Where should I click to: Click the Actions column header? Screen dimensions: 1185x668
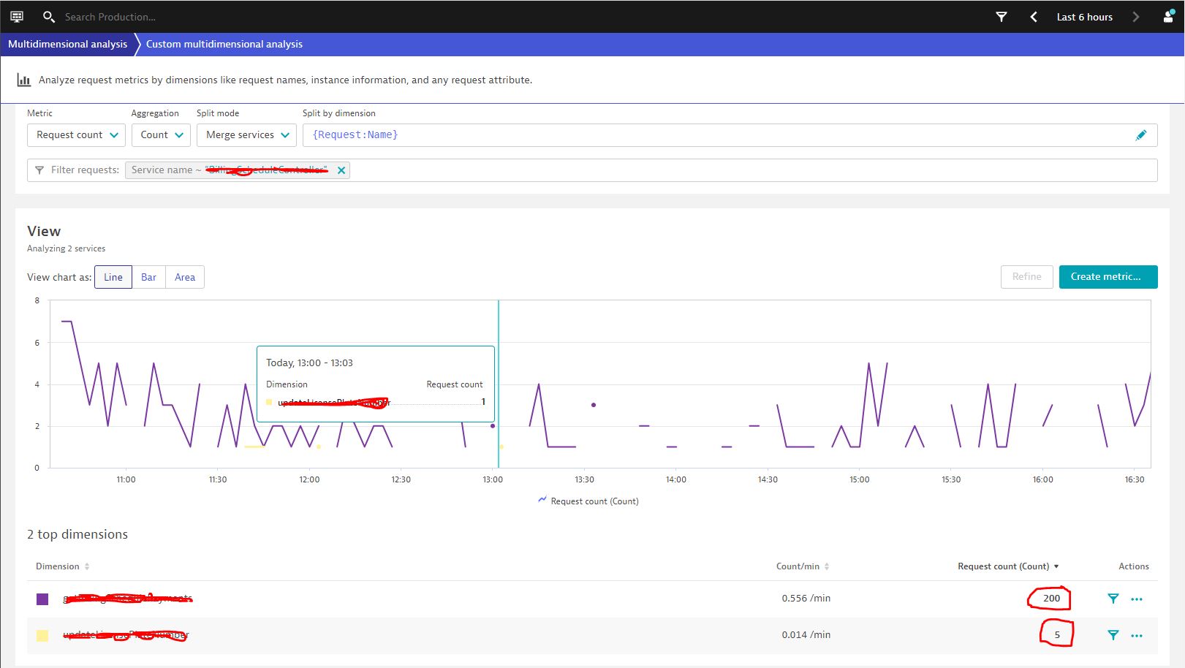pos(1134,566)
